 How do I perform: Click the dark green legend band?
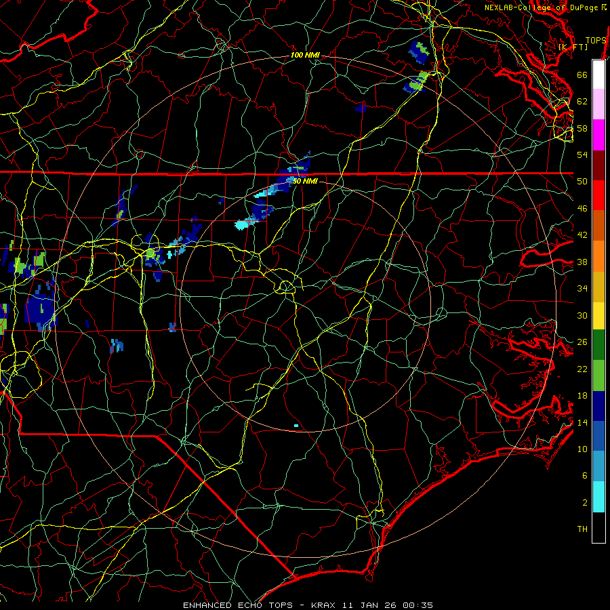point(598,345)
